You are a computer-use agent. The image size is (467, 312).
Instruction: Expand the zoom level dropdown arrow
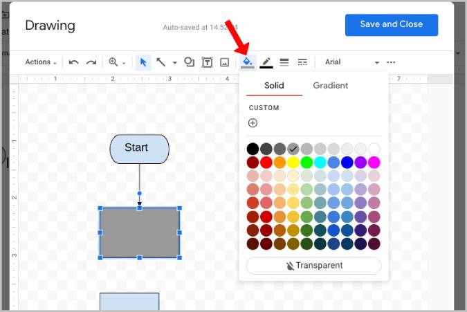(x=124, y=63)
